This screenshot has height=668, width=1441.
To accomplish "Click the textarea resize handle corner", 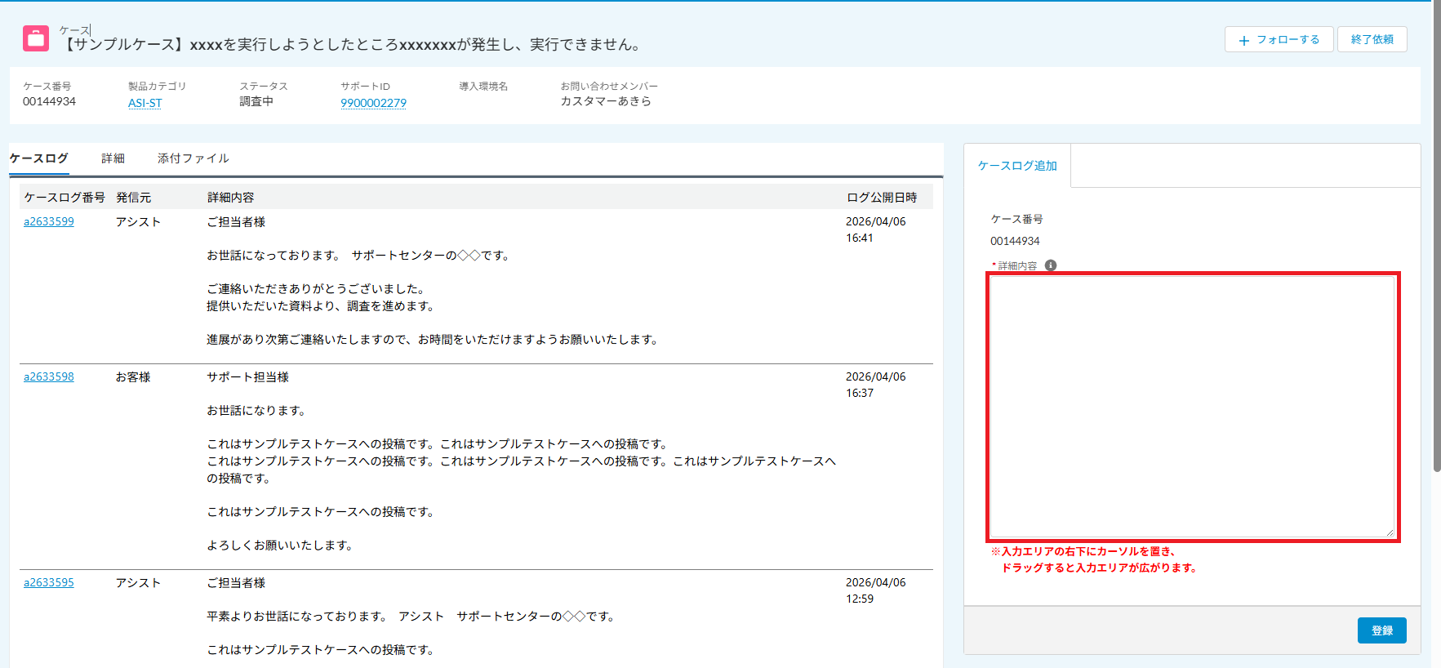I will click(1390, 532).
